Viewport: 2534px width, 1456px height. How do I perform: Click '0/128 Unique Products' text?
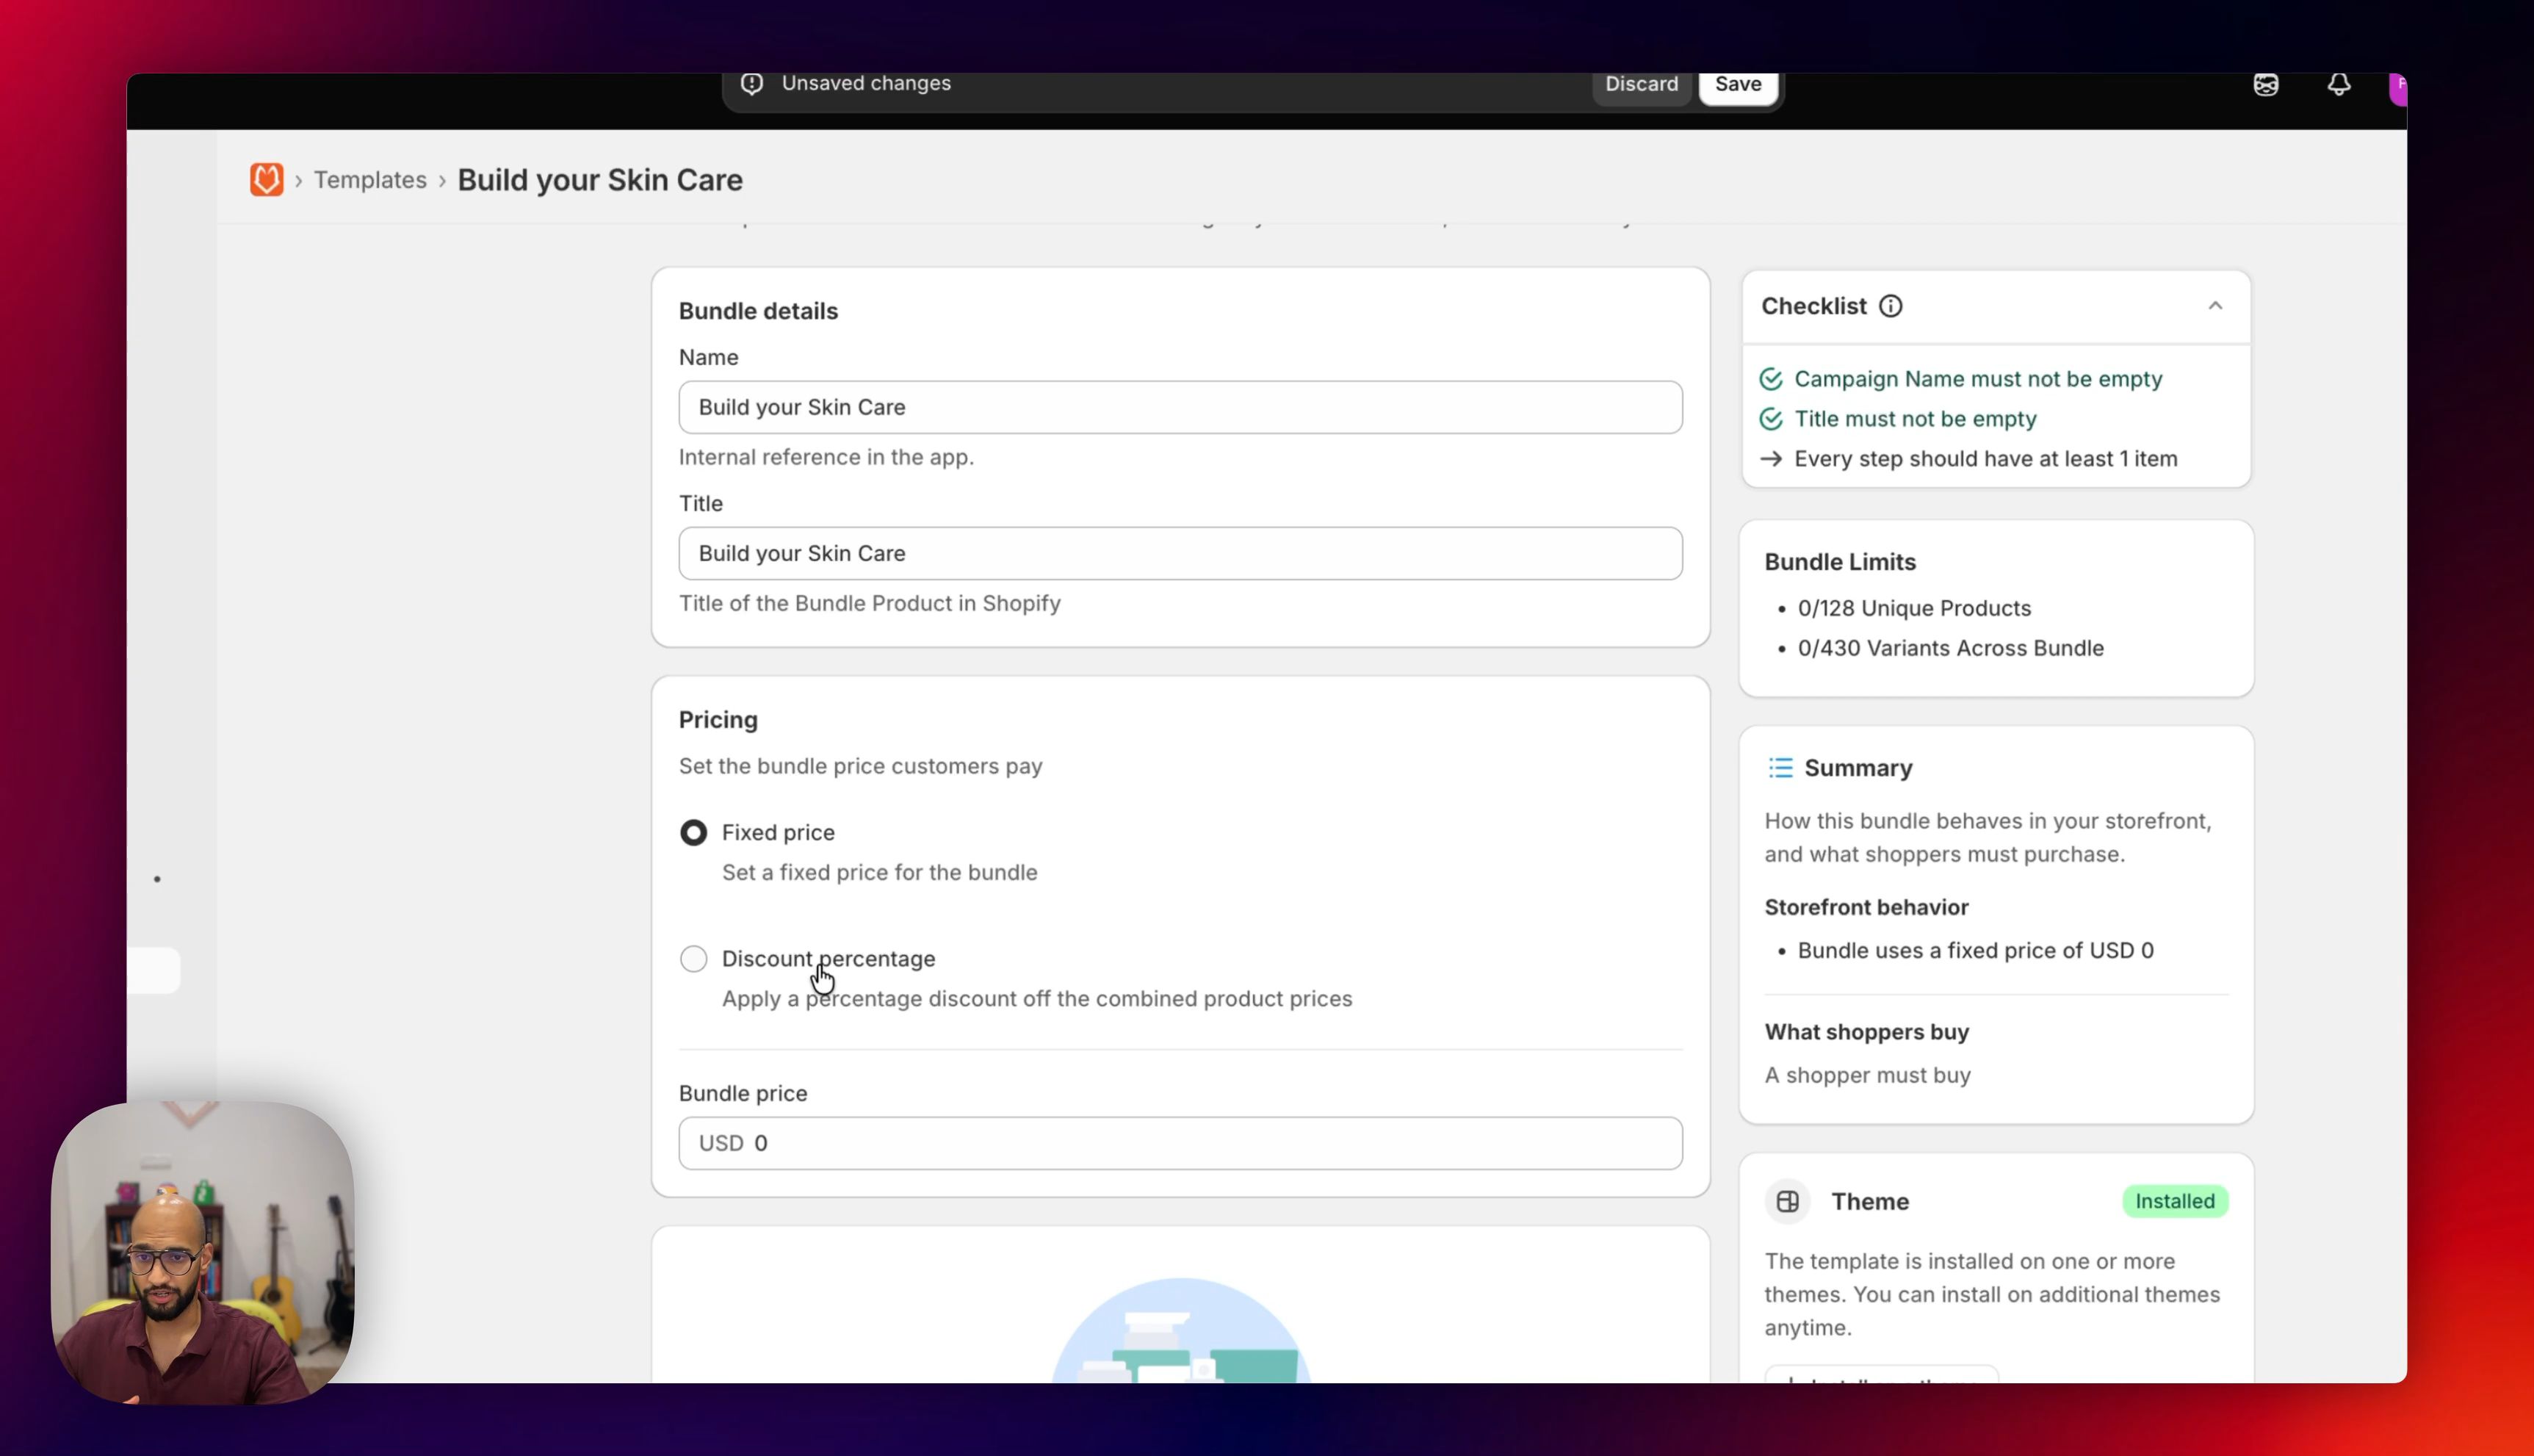tap(1913, 608)
